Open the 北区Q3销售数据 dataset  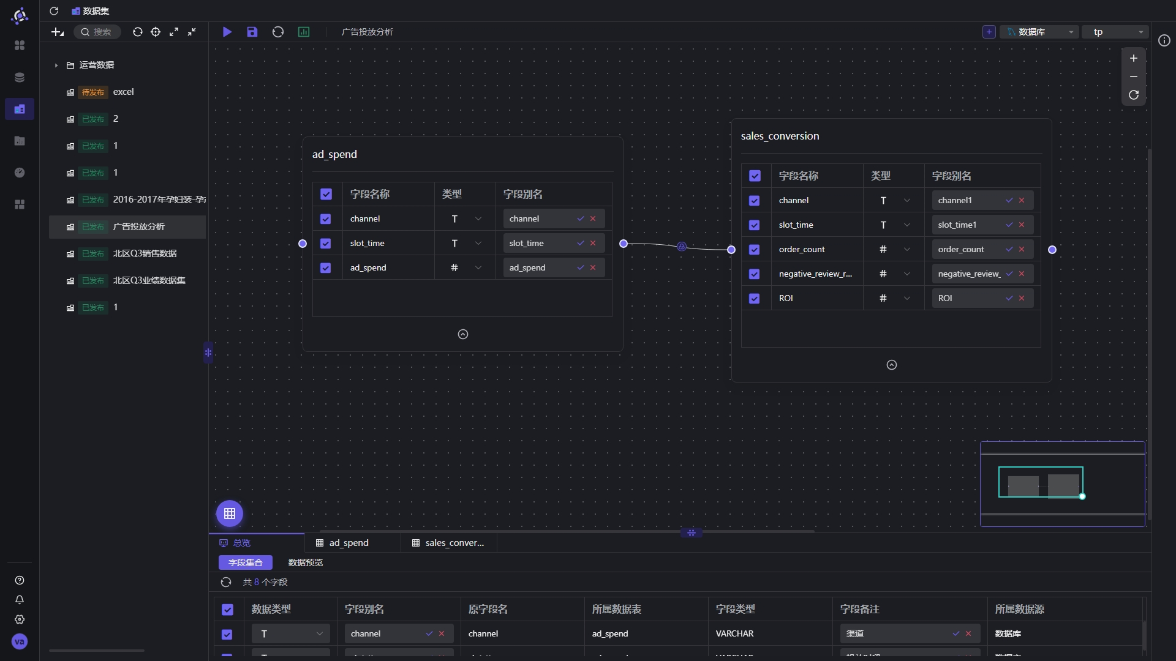click(127, 253)
